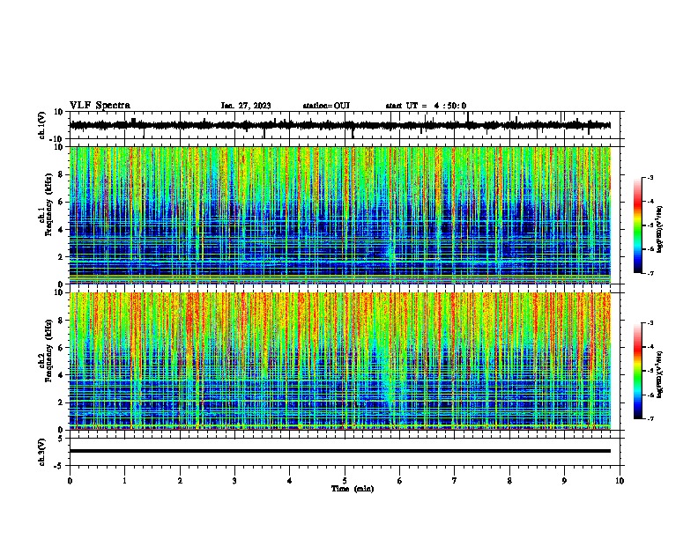Click the "-7" label on ch.2 color scale
Viewport: 698px width, 539px height.
point(650,418)
